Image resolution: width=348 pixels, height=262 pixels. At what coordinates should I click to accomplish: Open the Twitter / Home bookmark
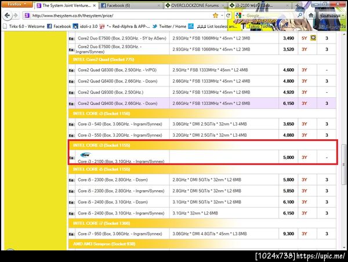(169, 26)
